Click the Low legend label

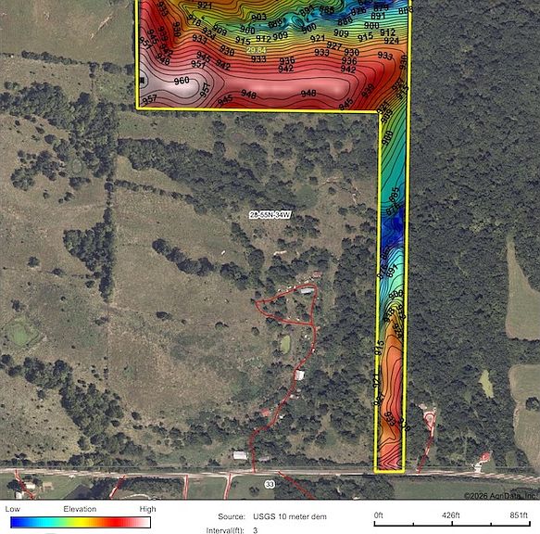pos(12,509)
